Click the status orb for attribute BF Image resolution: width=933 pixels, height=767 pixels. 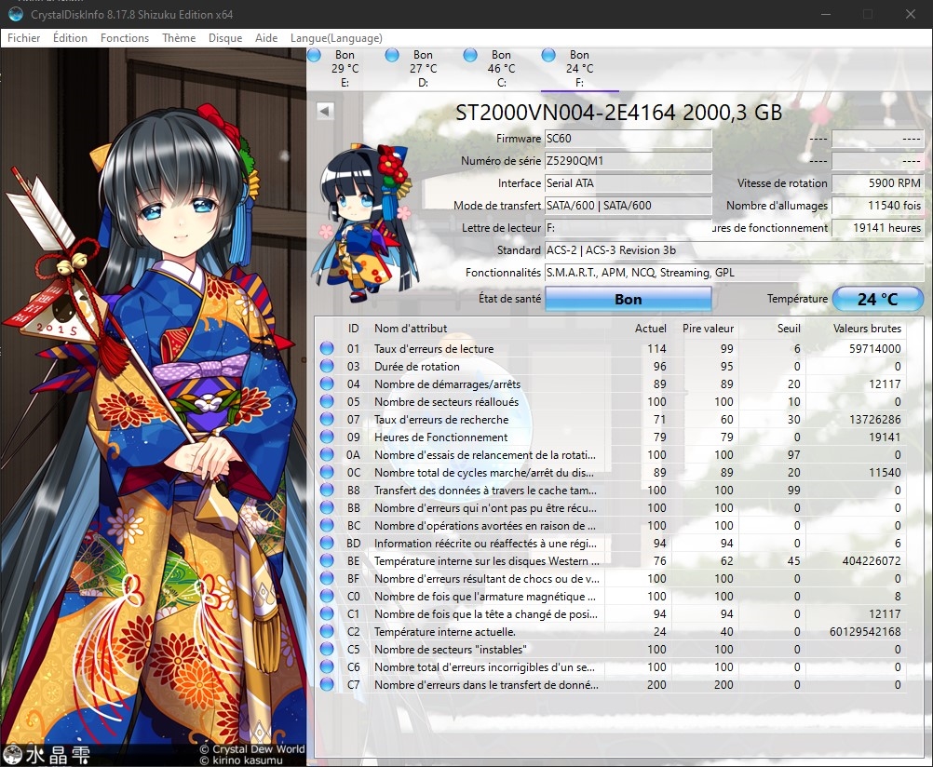(x=327, y=578)
